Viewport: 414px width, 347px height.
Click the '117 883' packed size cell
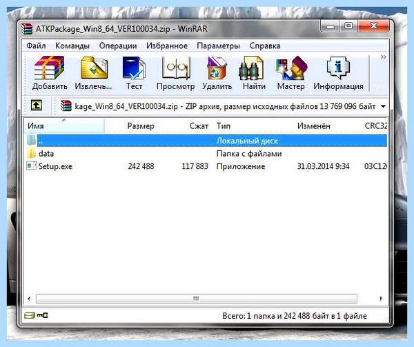coord(195,166)
